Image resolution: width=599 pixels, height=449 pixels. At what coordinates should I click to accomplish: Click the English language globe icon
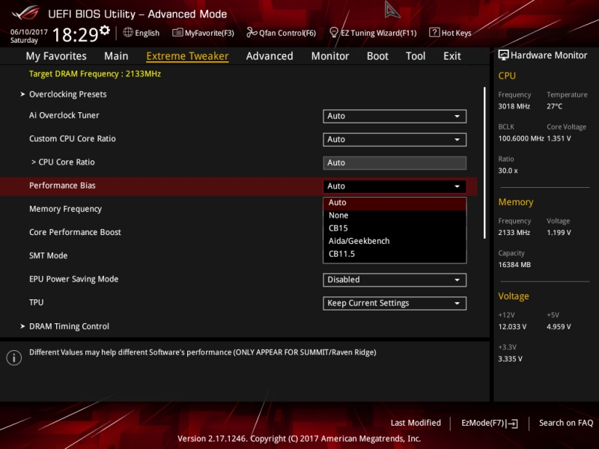[x=128, y=32]
